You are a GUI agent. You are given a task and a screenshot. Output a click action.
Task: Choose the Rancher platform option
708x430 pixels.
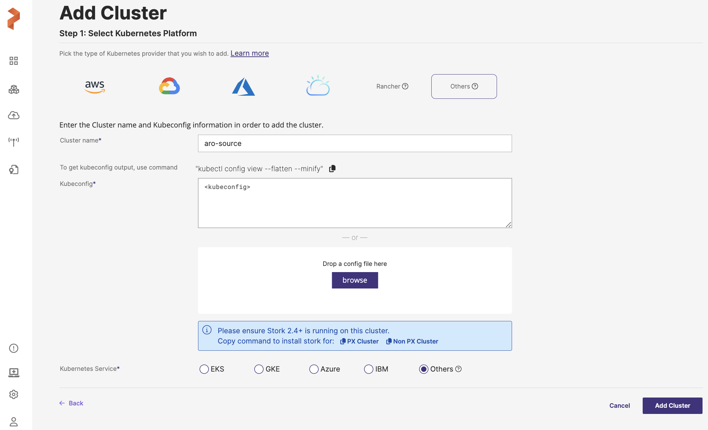[392, 86]
